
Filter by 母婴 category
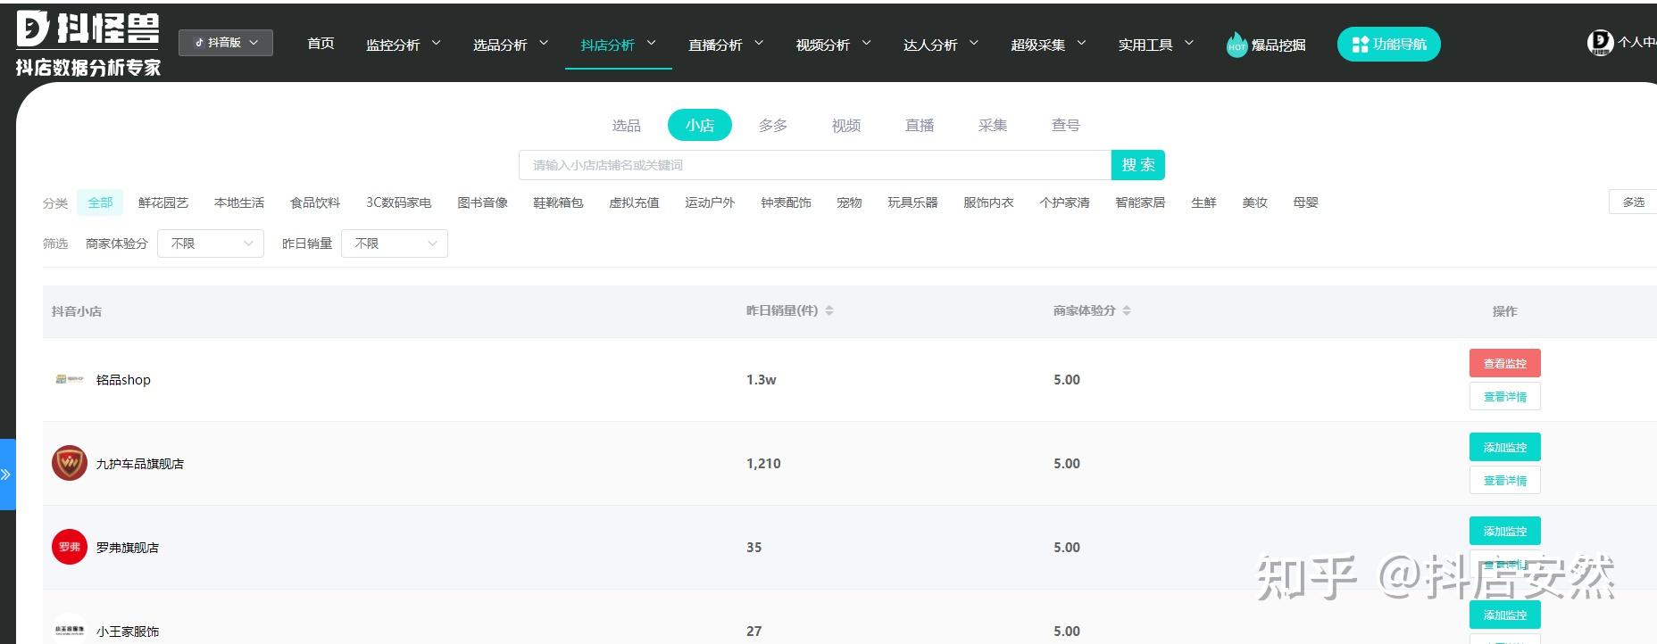(x=1305, y=202)
